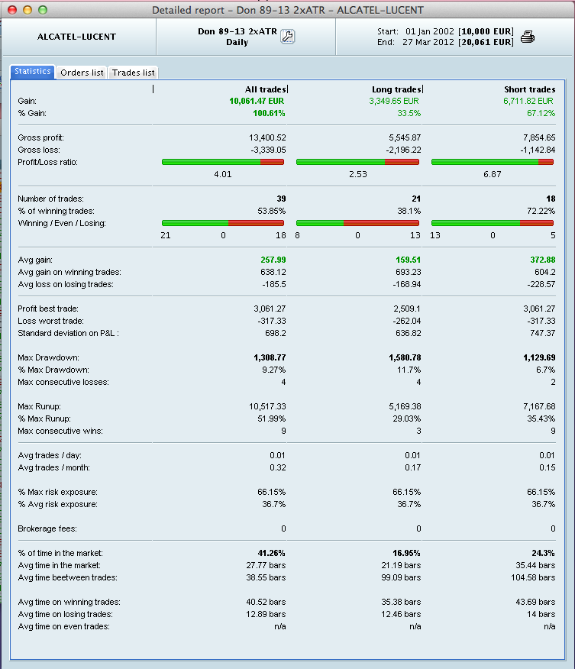Click the 4.01 profit/loss ratio value

(223, 174)
